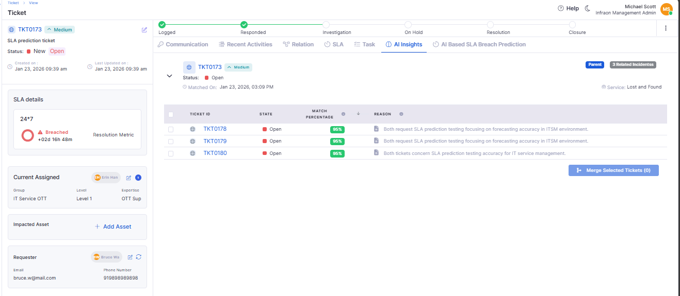Edit the Current Assigned user icon

pos(128,178)
